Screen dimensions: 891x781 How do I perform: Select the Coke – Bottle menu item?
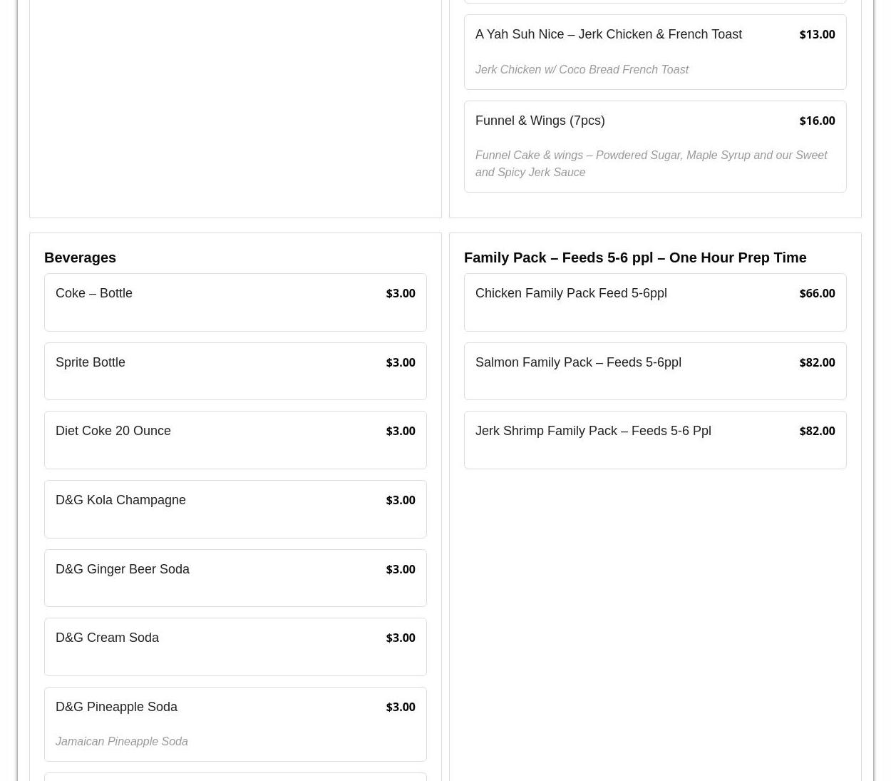(94, 293)
